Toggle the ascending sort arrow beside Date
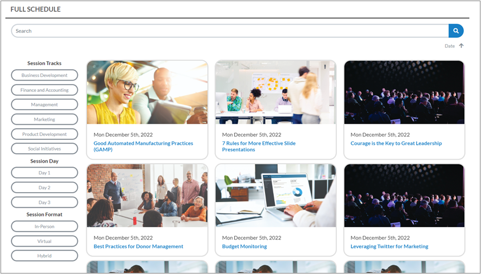The height and width of the screenshot is (274, 481). coord(462,46)
